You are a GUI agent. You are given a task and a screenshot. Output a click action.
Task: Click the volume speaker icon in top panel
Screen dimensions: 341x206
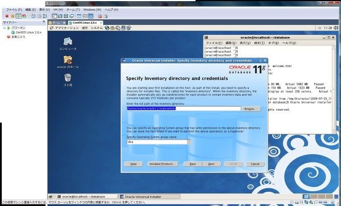[x=336, y=28]
